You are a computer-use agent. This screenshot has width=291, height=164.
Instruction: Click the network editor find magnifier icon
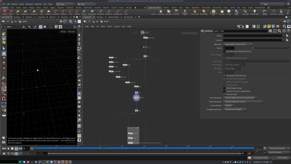[x=284, y=26]
